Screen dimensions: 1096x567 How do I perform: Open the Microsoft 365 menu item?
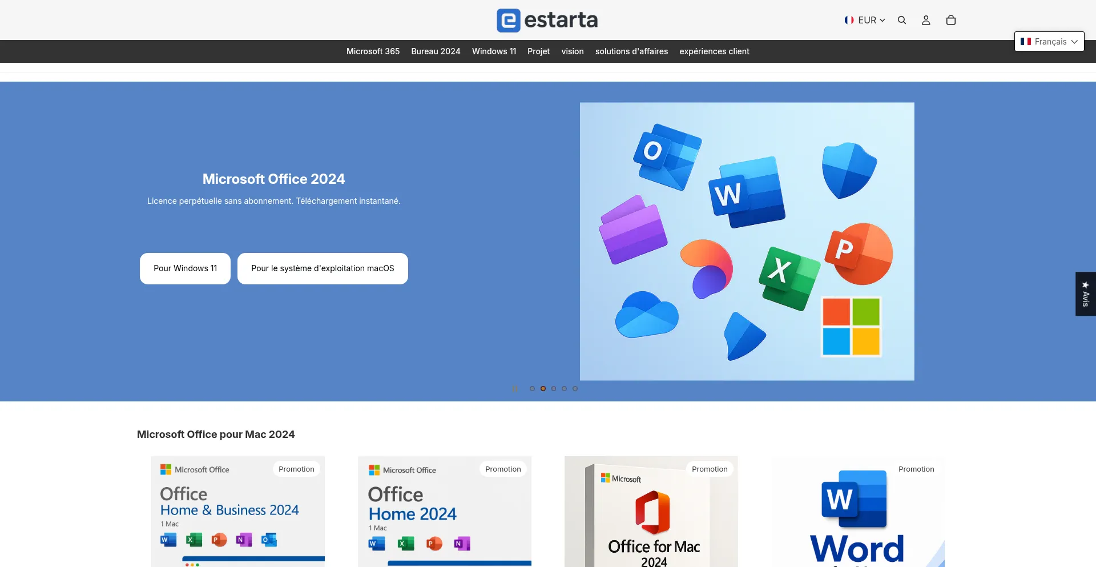coord(373,51)
